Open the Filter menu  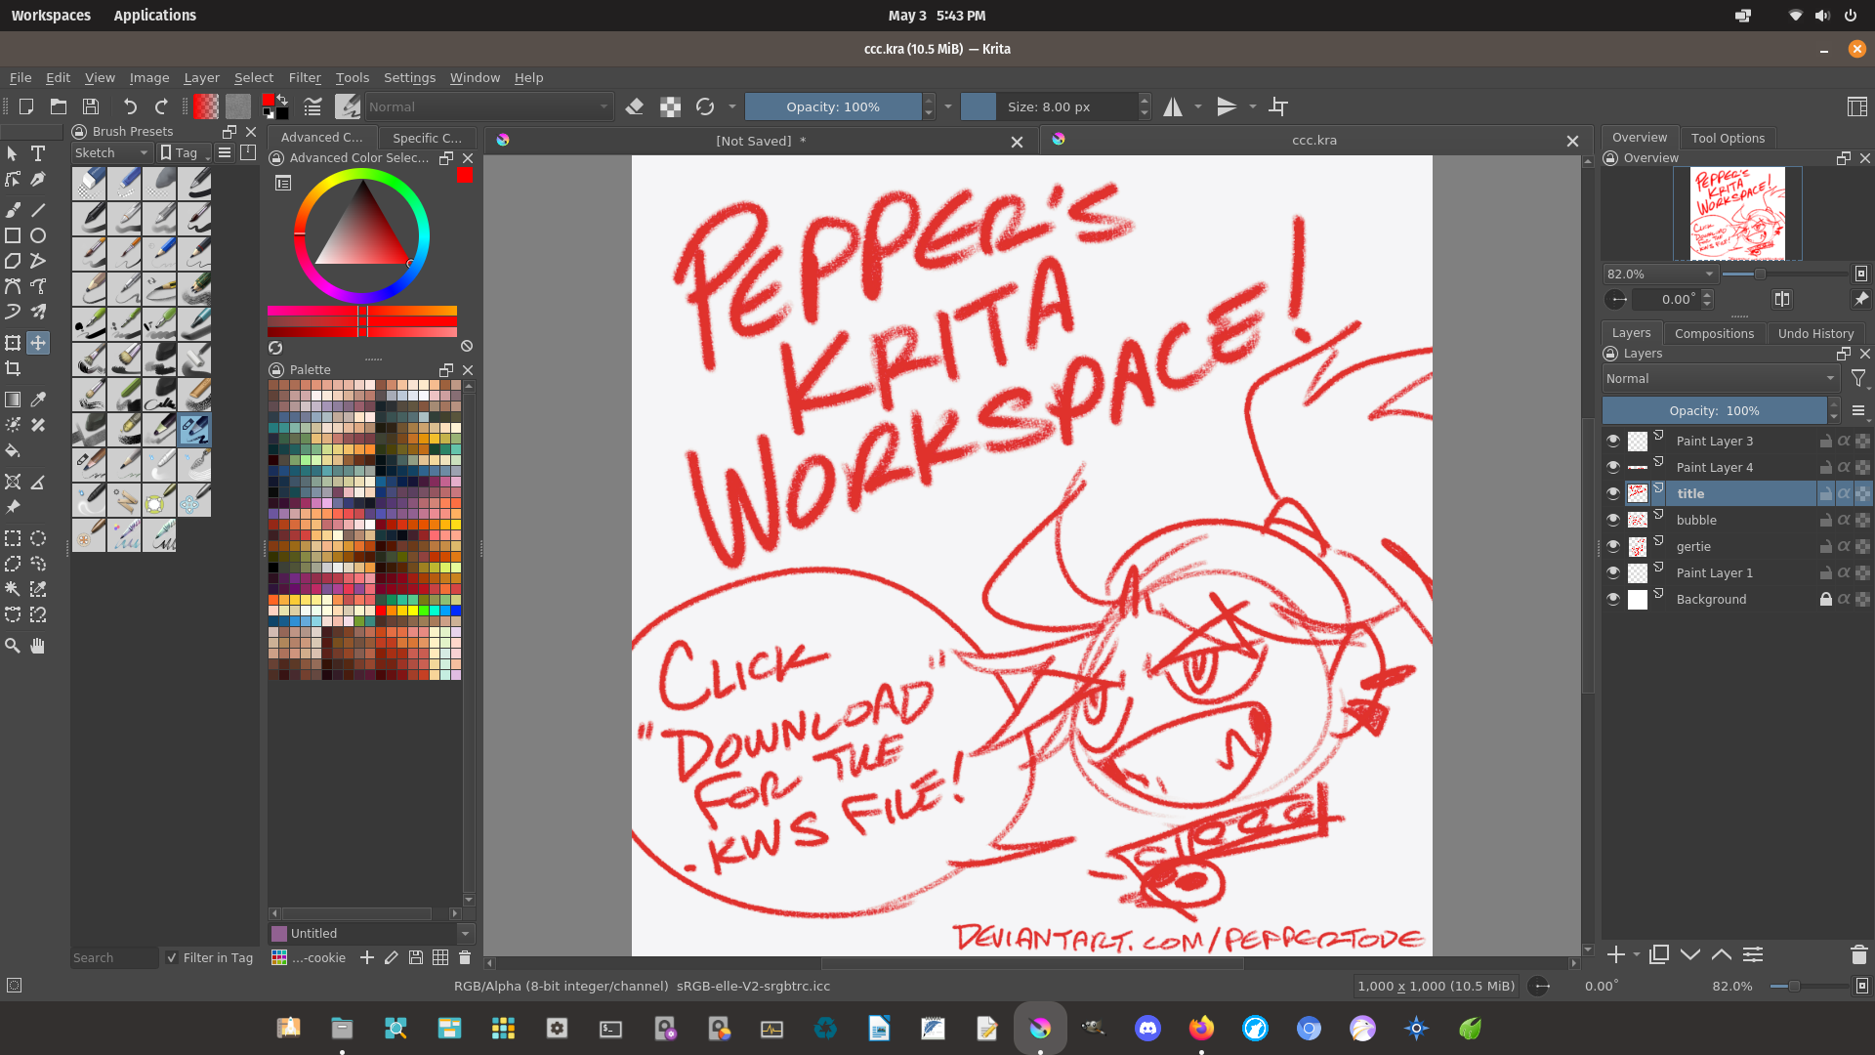(305, 77)
